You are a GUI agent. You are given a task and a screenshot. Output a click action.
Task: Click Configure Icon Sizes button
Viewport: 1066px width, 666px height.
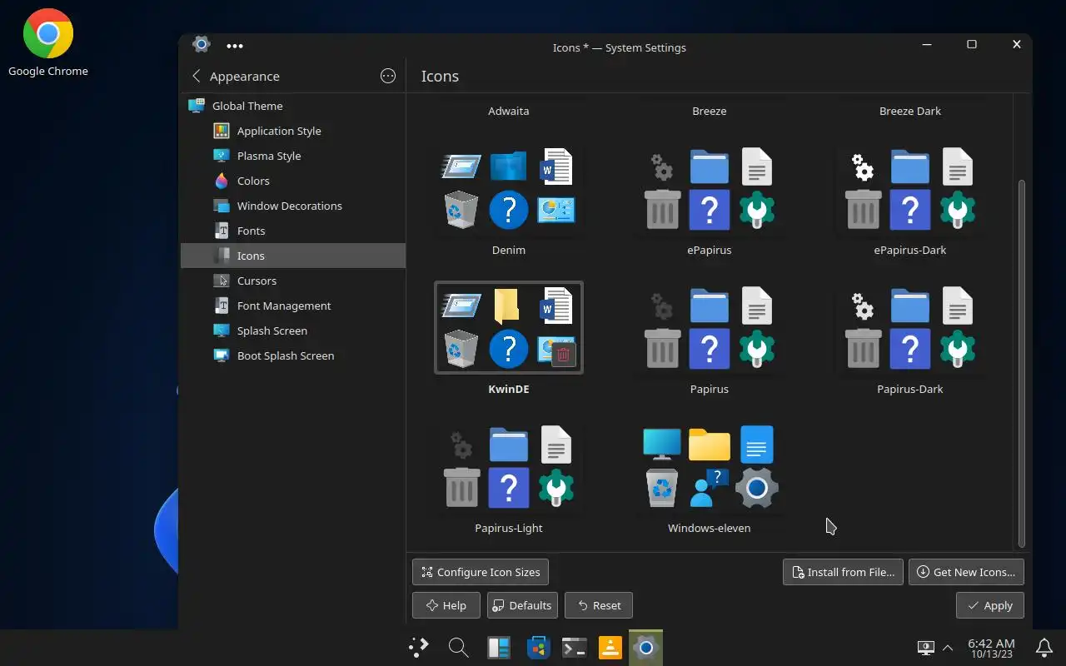(481, 572)
